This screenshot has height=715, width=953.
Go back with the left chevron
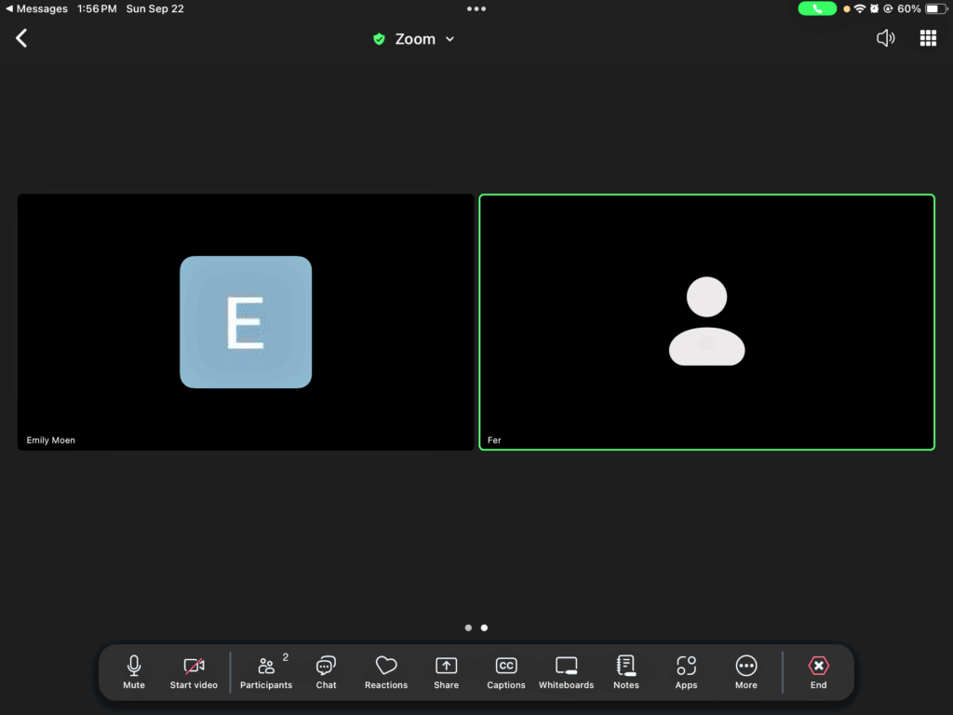coord(21,38)
